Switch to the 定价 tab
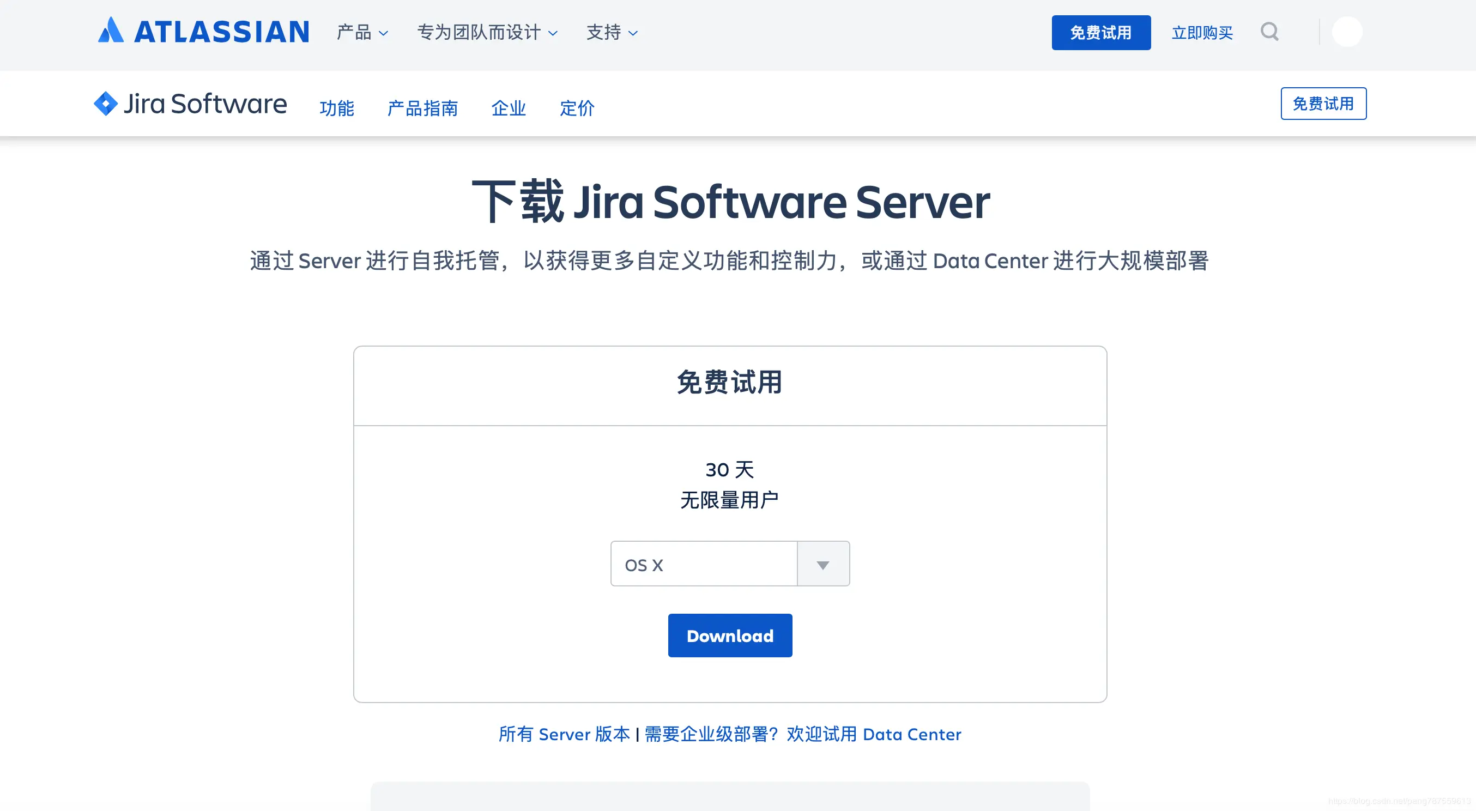1476x811 pixels. pos(577,108)
